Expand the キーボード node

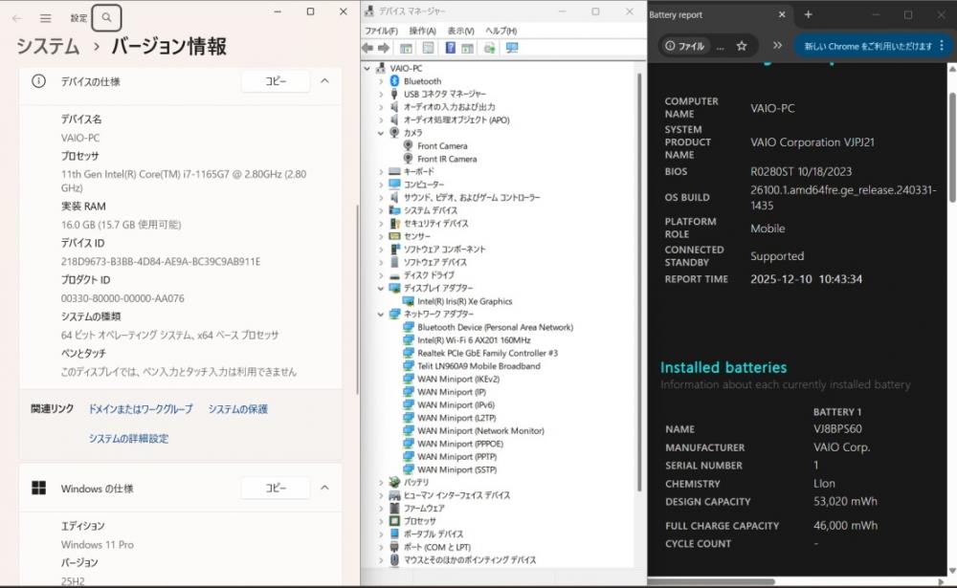[x=381, y=172]
